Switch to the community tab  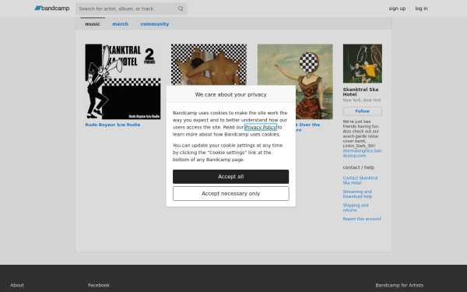pos(155,24)
